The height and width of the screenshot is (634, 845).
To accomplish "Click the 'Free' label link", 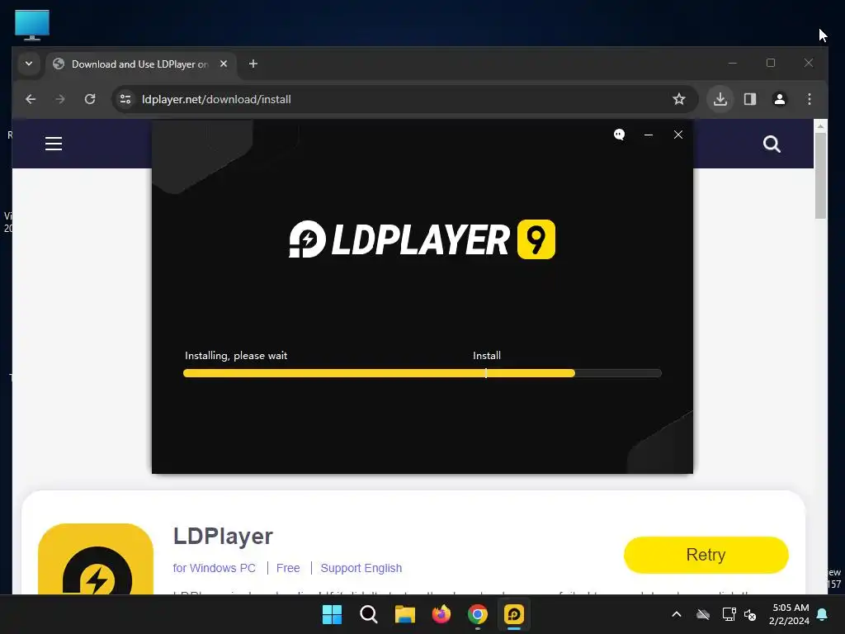I will click(288, 568).
